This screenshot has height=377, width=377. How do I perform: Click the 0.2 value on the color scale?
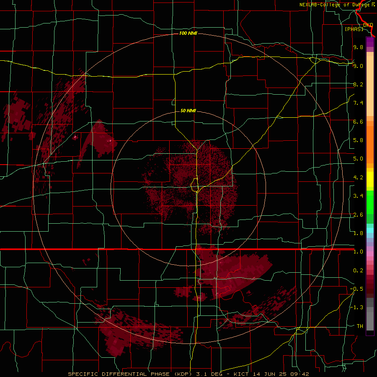pos(358,271)
